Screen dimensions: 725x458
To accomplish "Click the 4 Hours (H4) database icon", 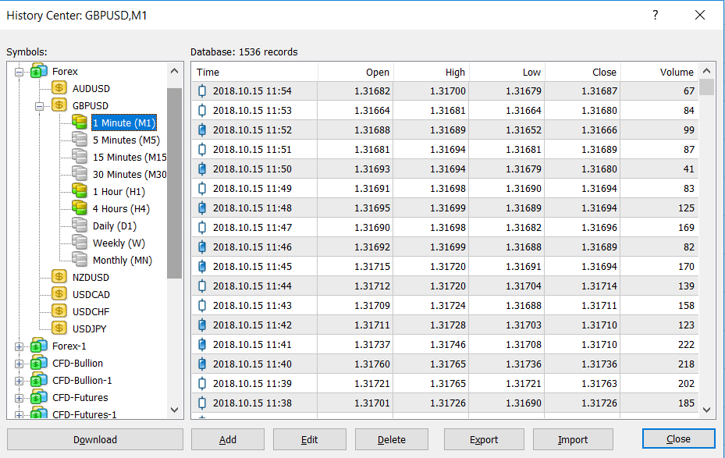I will (x=80, y=208).
